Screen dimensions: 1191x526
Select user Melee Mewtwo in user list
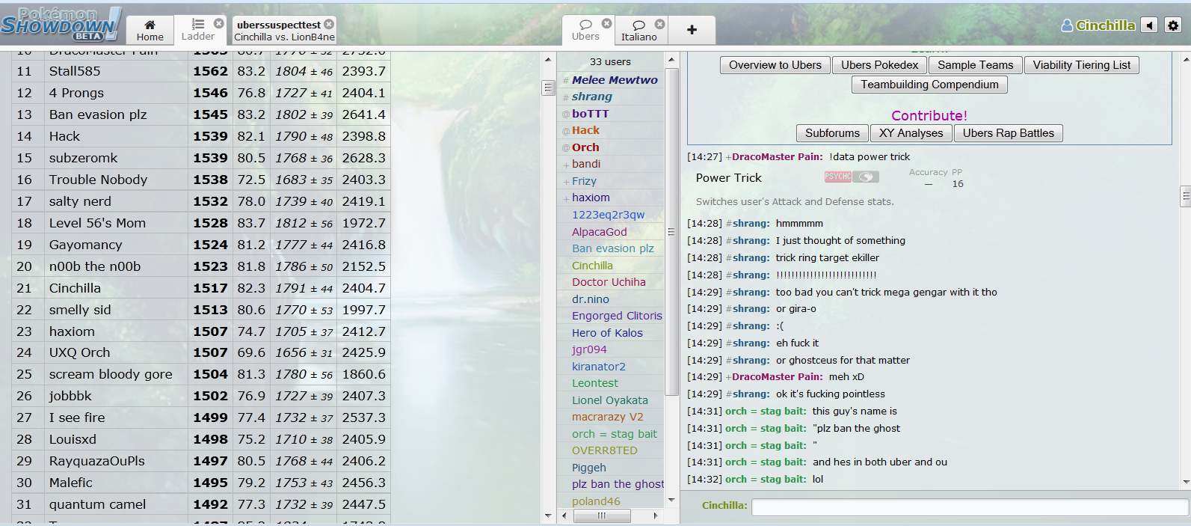(x=615, y=80)
